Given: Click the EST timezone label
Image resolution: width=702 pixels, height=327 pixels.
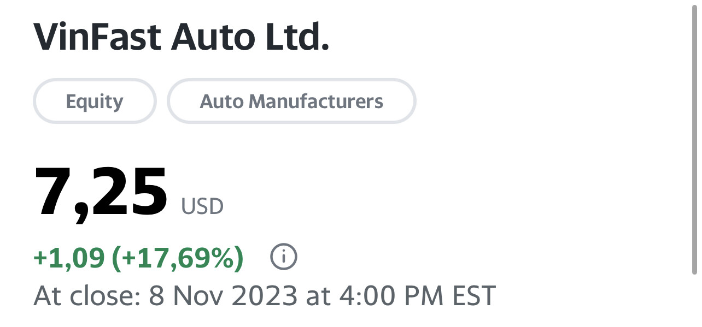Looking at the screenshot, I should [474, 296].
